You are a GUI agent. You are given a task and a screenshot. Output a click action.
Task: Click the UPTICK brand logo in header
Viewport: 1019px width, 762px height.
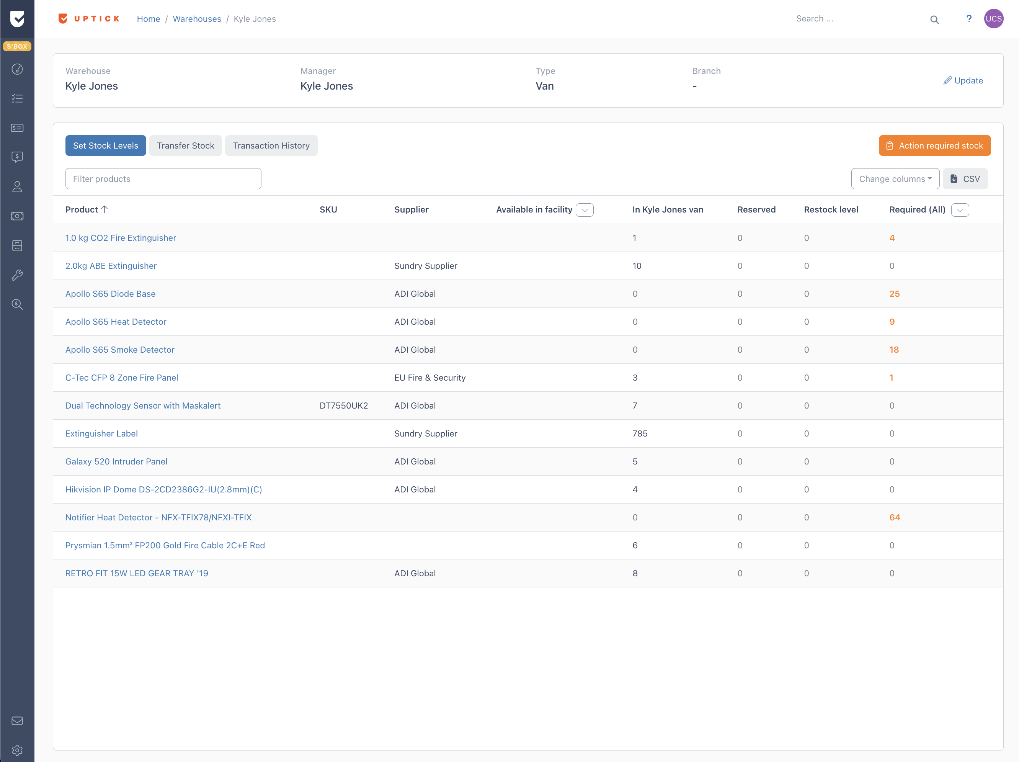[89, 19]
